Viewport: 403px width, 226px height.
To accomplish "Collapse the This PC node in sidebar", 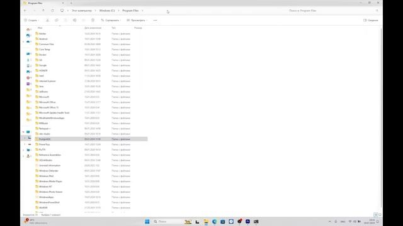I will pos(23,132).
